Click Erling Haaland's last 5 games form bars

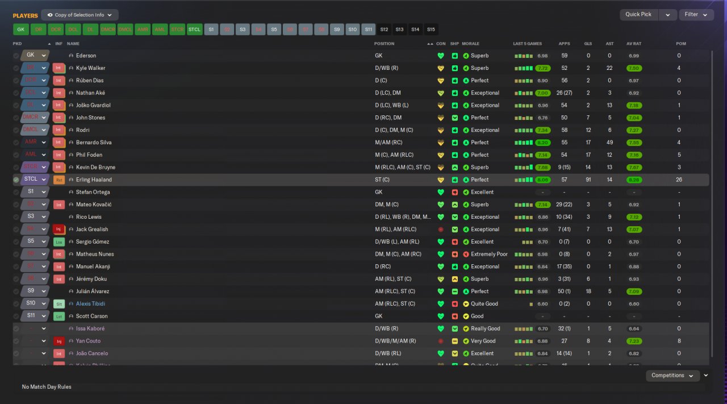[x=524, y=180]
